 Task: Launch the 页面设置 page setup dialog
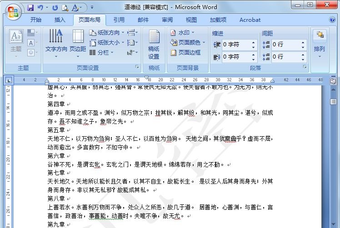[x=137, y=67]
